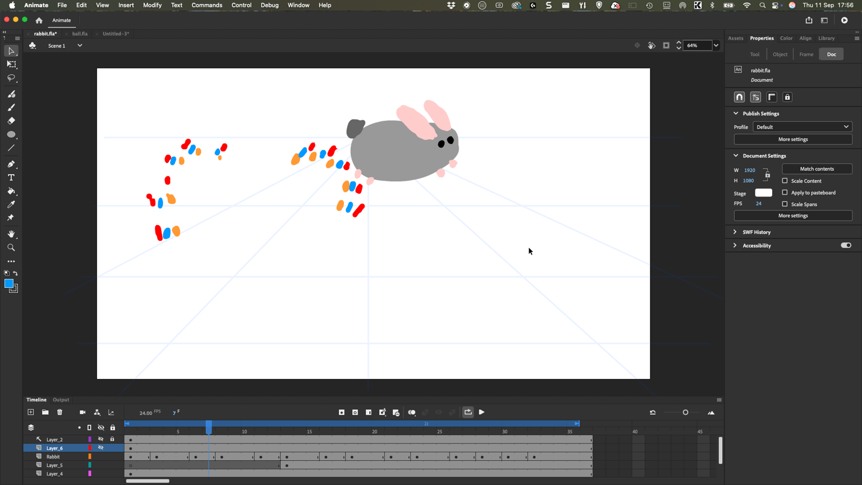Image resolution: width=862 pixels, height=485 pixels.
Task: Collapse the Document Settings section
Action: point(736,155)
